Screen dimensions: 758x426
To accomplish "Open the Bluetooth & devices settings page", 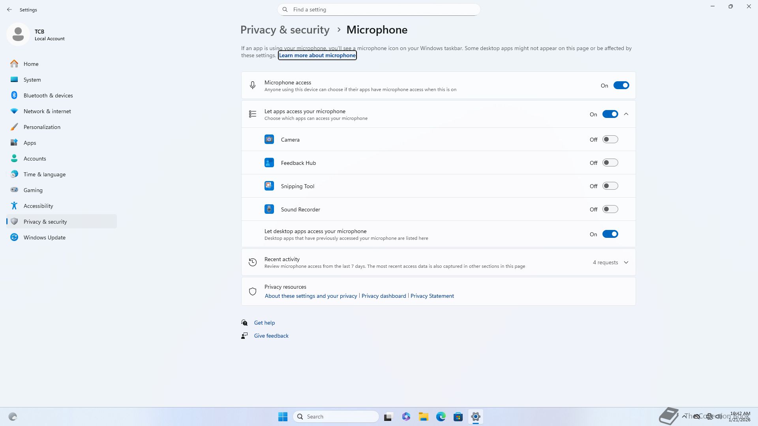I will tap(48, 95).
